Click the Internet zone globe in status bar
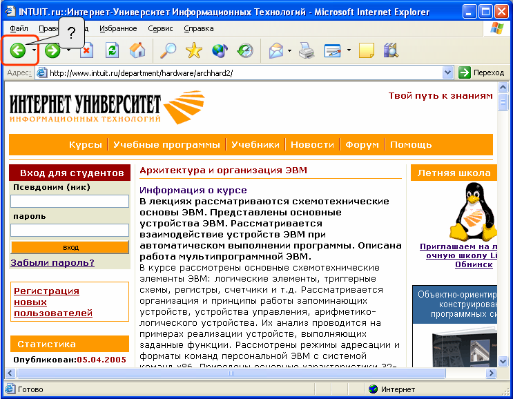This screenshot has width=513, height=399. pyautogui.click(x=373, y=389)
